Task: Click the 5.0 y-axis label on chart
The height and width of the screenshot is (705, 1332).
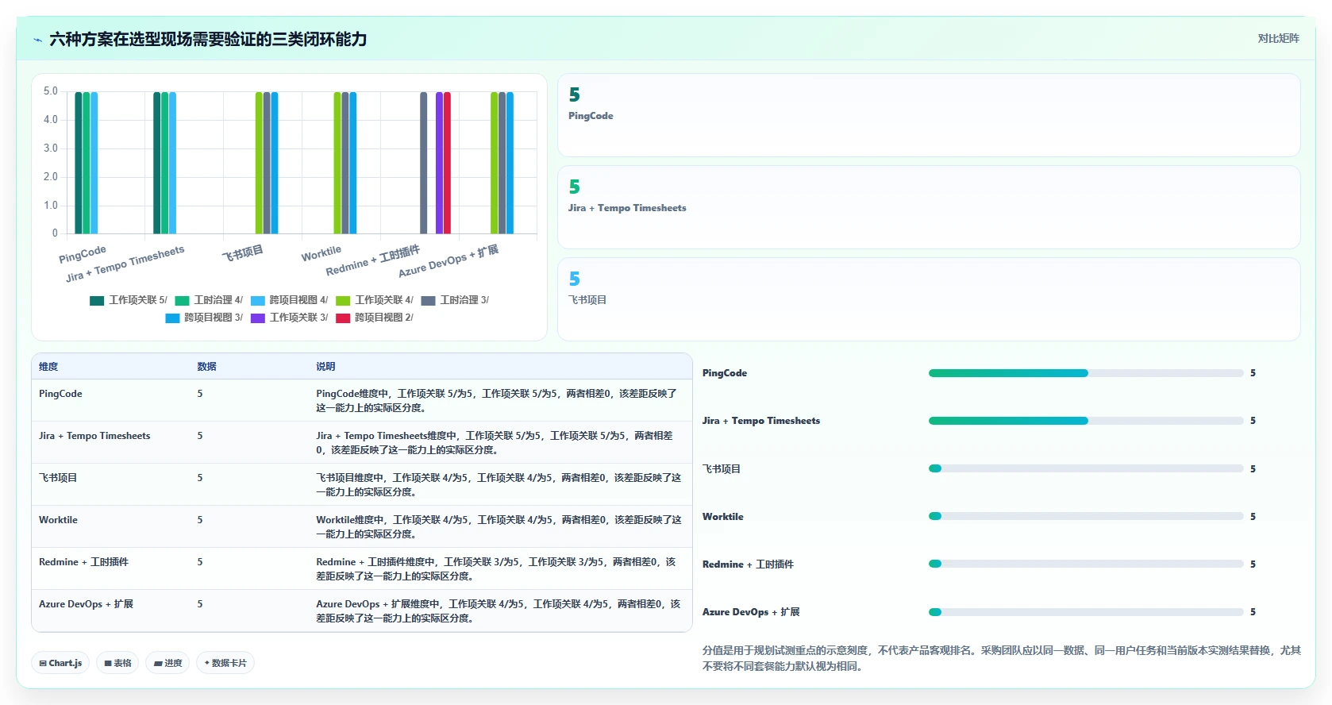Action: 51,91
